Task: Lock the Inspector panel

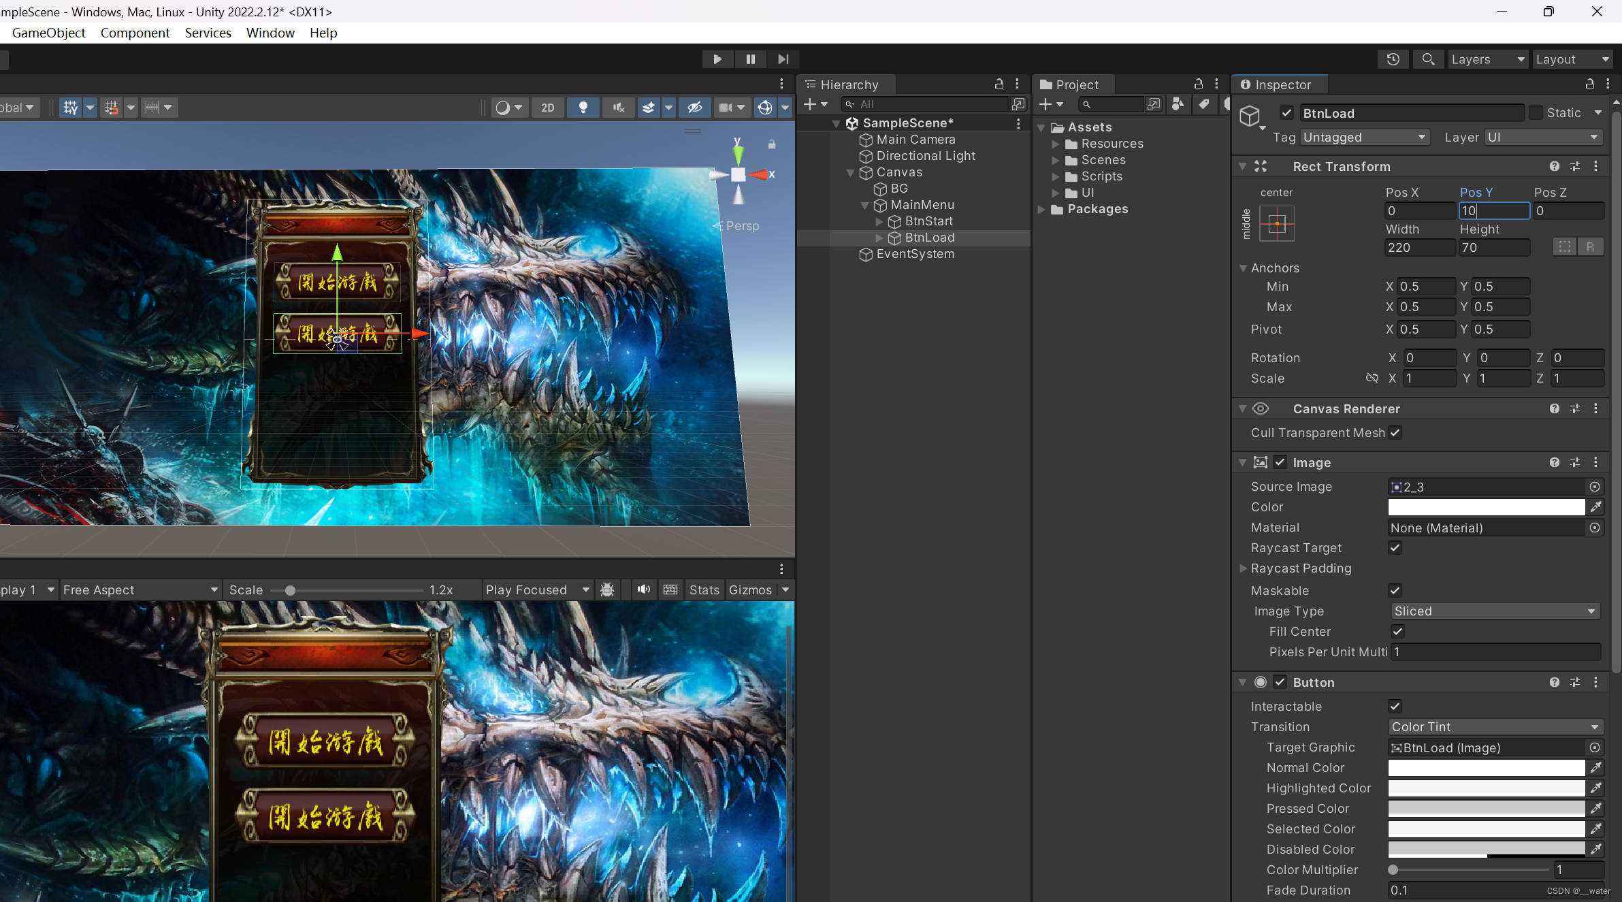Action: pos(1590,84)
